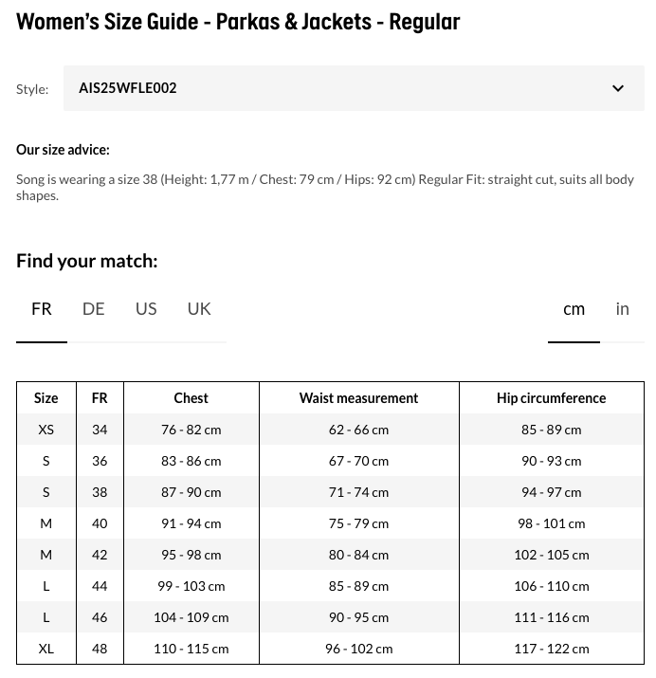This screenshot has height=678, width=656.
Task: Show UK sizes tab
Action: [199, 309]
